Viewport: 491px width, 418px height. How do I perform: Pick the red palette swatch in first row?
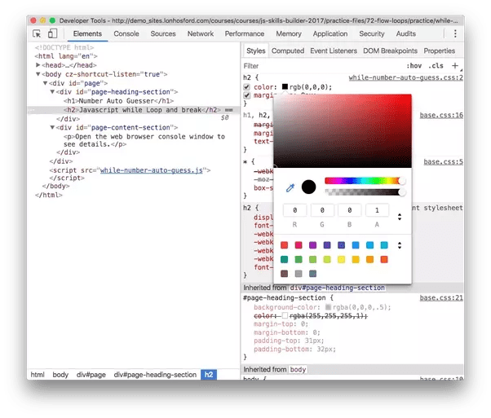point(285,245)
